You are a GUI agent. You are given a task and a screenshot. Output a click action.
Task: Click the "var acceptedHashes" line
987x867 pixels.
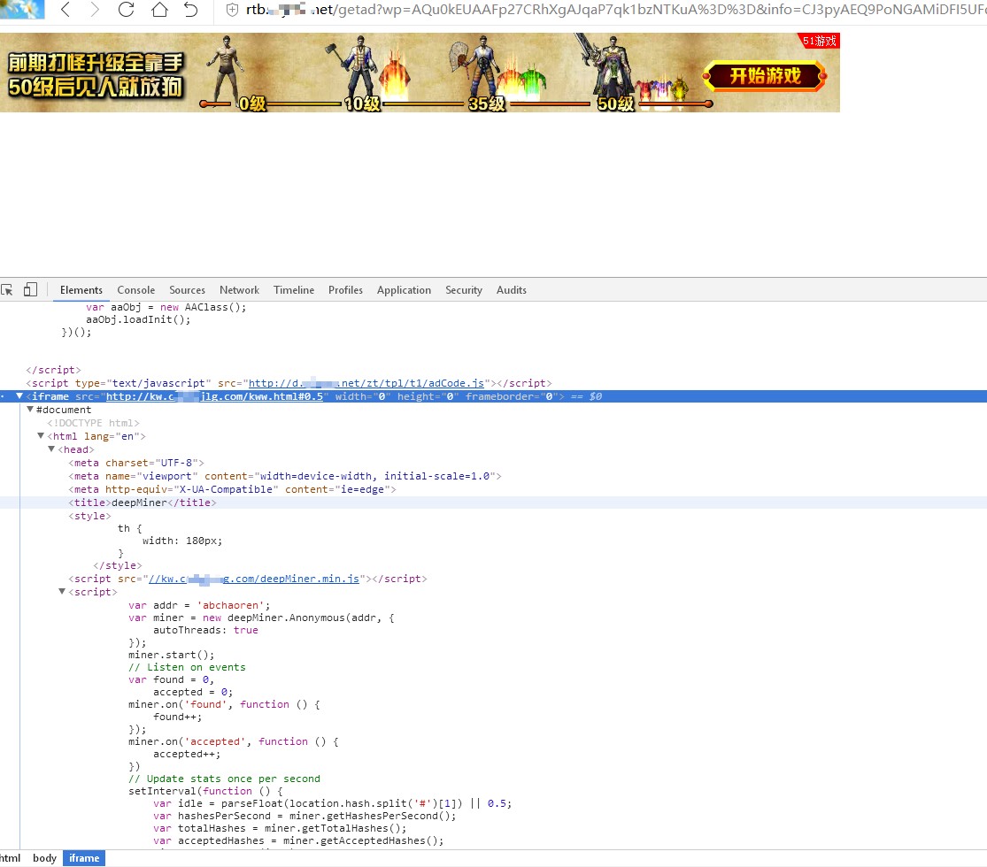(298, 840)
